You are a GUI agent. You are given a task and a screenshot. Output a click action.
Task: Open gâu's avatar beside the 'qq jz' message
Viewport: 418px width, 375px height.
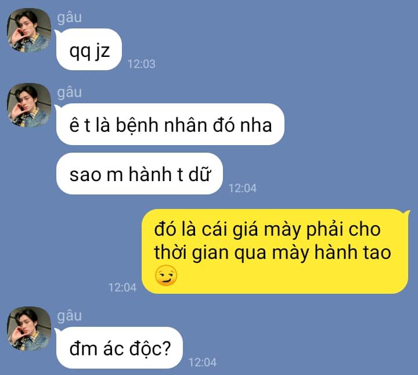click(x=29, y=30)
